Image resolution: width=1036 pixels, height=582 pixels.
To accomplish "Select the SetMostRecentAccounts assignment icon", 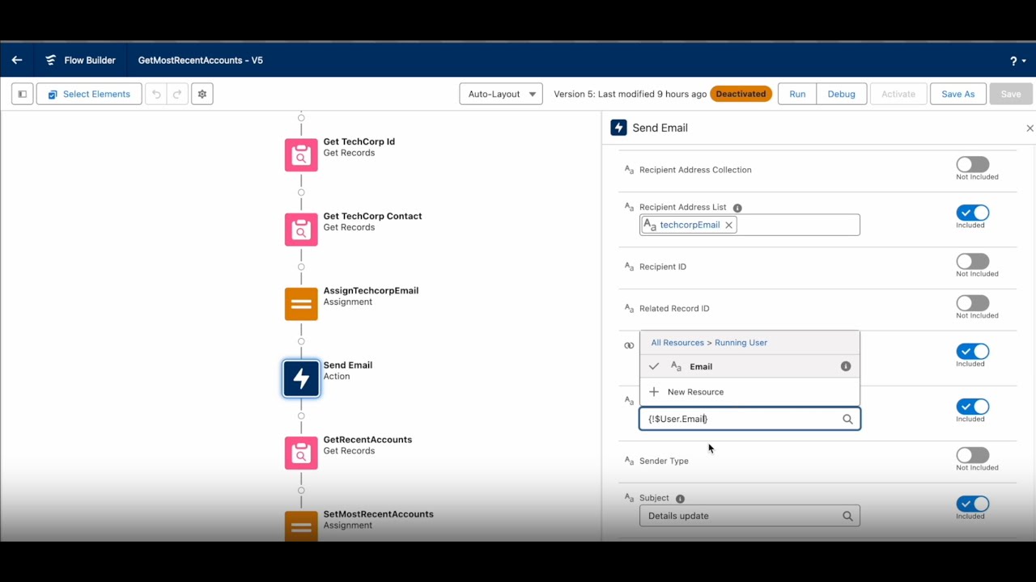I will pyautogui.click(x=301, y=525).
